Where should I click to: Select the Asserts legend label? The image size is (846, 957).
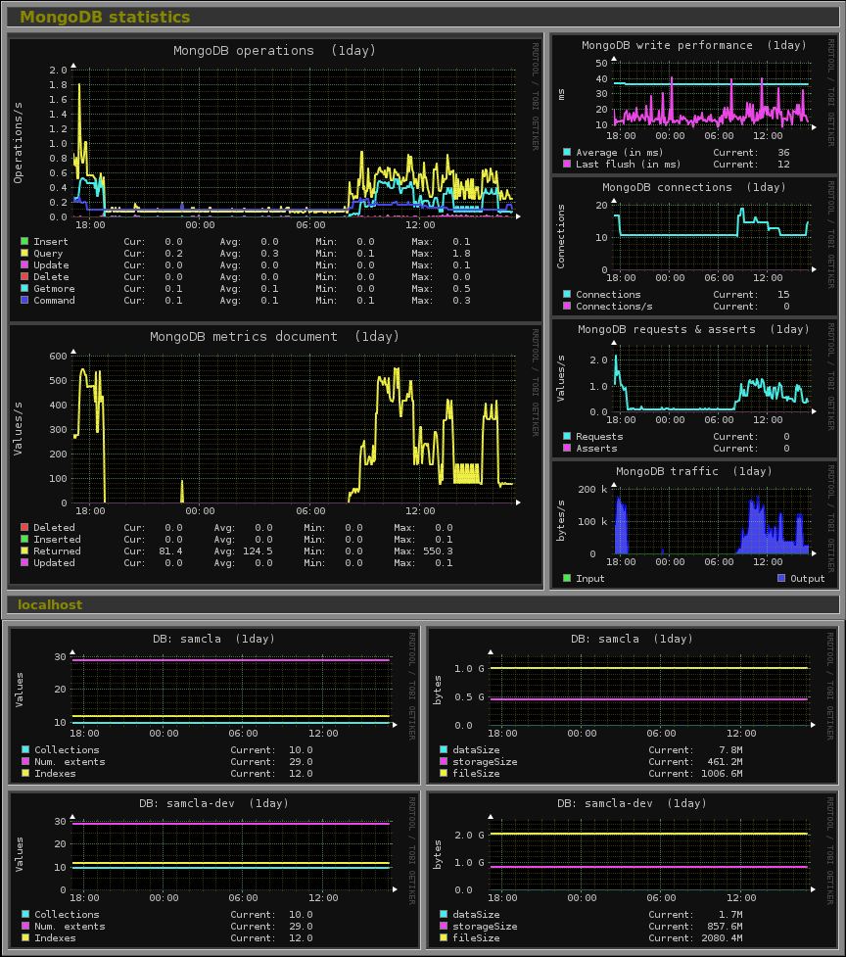pyautogui.click(x=596, y=449)
